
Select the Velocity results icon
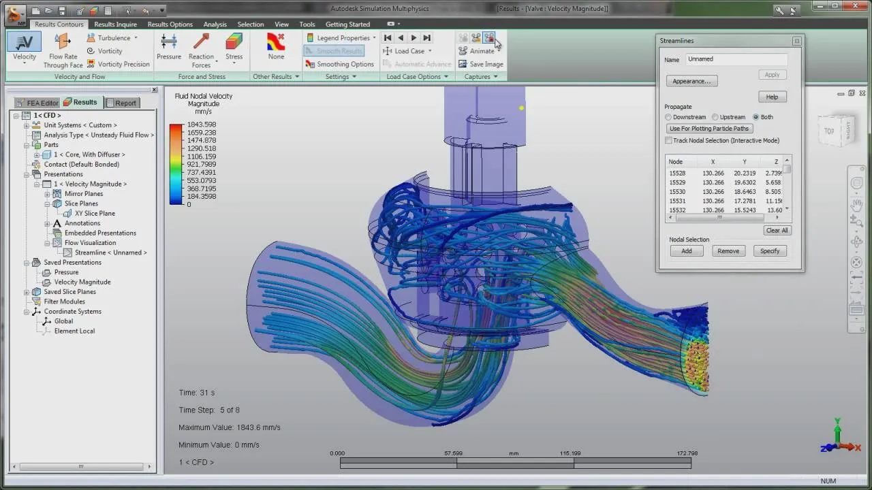point(24,42)
